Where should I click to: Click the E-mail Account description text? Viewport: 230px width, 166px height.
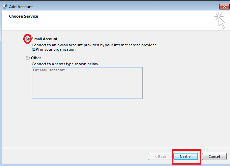(x=94, y=47)
